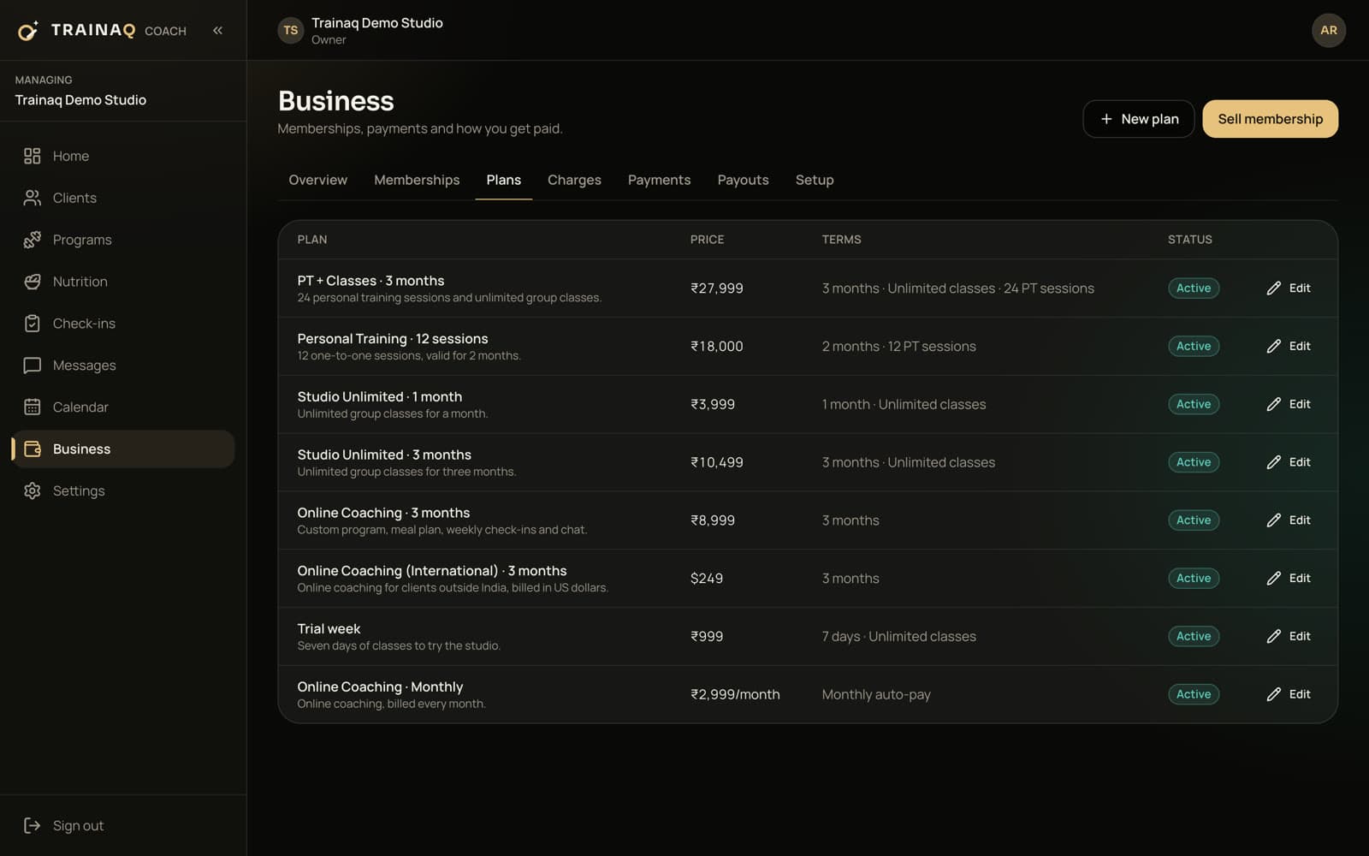
Task: Edit Online Coaching 3 months ₹8,999 plan
Action: coord(1289,520)
